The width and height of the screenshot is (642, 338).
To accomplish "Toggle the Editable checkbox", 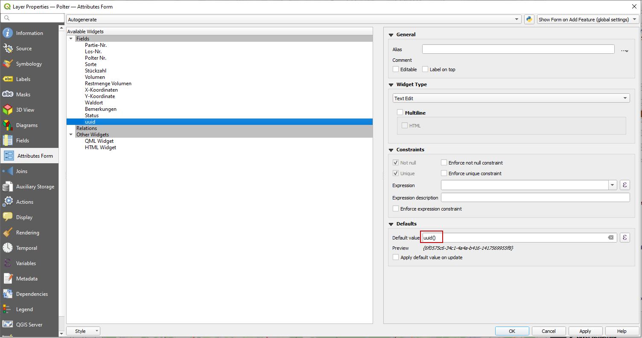I will pos(396,69).
